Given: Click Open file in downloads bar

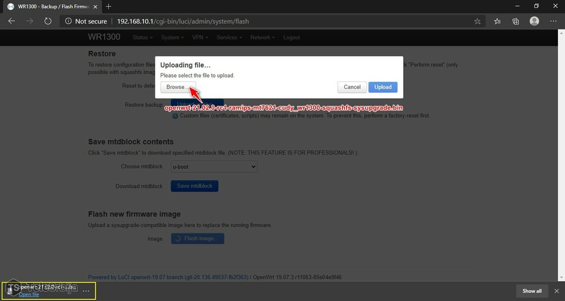Looking at the screenshot, I should pyautogui.click(x=29, y=294).
